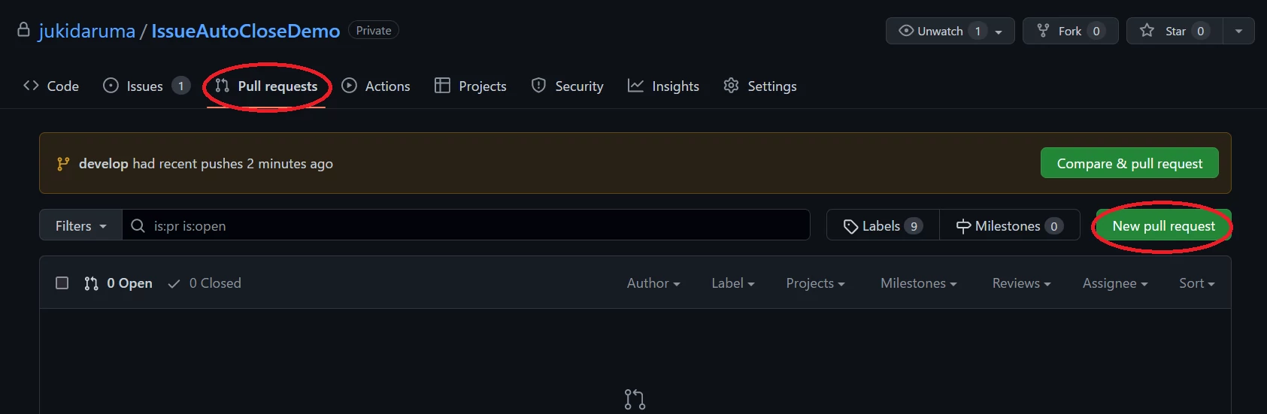Create a New pull request

coord(1163,225)
